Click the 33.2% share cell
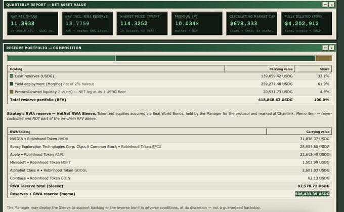344x212 pixels. (324, 76)
